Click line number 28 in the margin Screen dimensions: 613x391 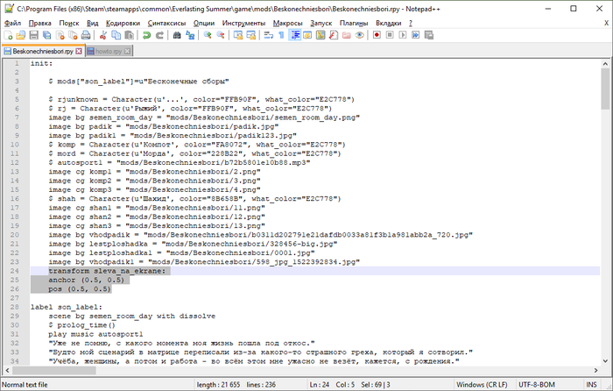point(15,307)
